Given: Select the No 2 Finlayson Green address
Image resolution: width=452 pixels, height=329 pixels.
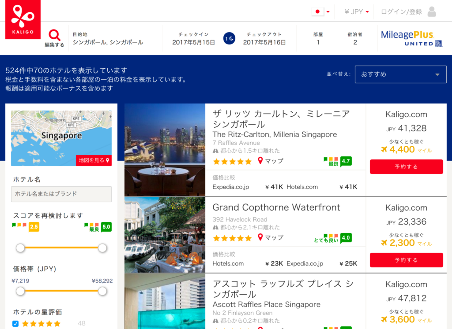Looking at the screenshot, I should tap(242, 313).
